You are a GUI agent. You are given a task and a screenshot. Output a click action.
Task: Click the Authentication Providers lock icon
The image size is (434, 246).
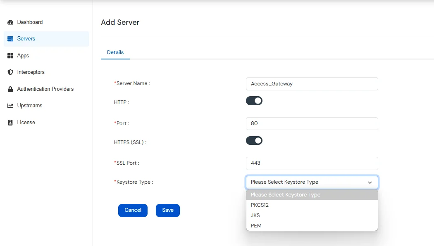pyautogui.click(x=10, y=89)
